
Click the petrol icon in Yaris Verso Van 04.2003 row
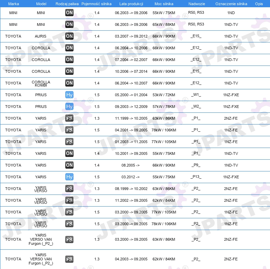[69, 259]
